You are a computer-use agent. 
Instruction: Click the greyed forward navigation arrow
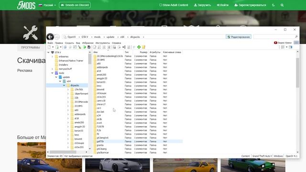point(57,37)
